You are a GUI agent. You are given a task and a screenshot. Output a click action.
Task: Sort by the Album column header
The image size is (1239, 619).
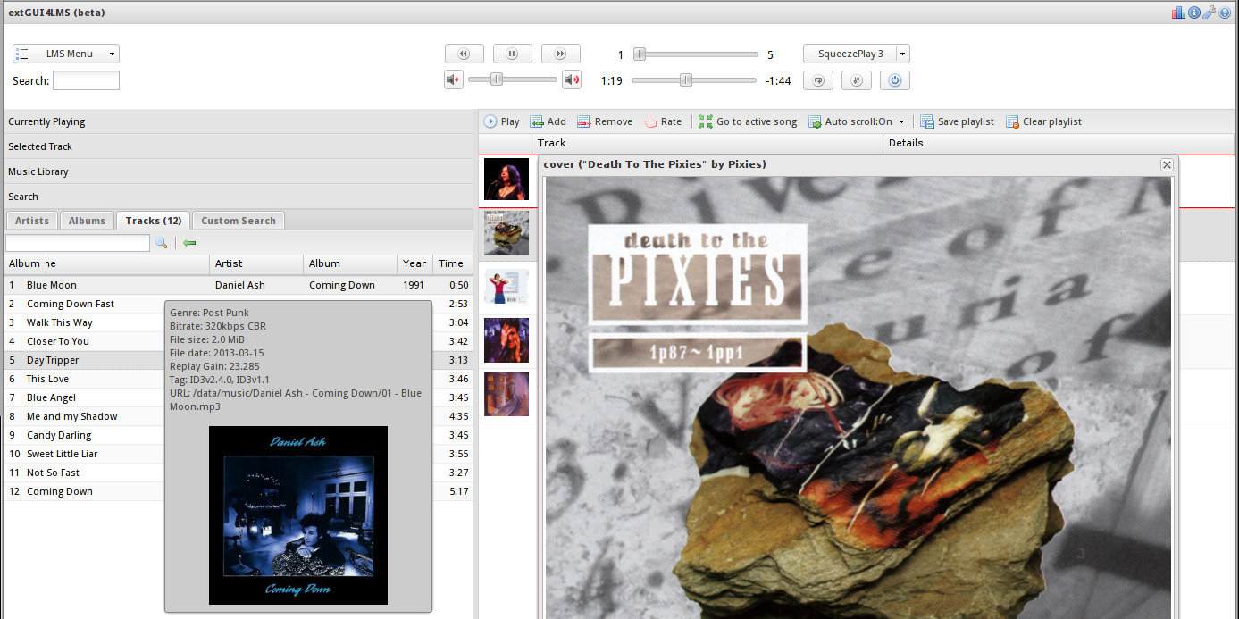tap(350, 263)
